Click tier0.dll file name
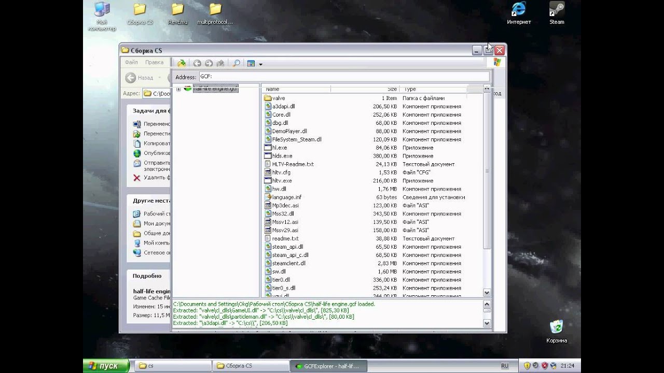The width and height of the screenshot is (664, 373). coord(282,280)
